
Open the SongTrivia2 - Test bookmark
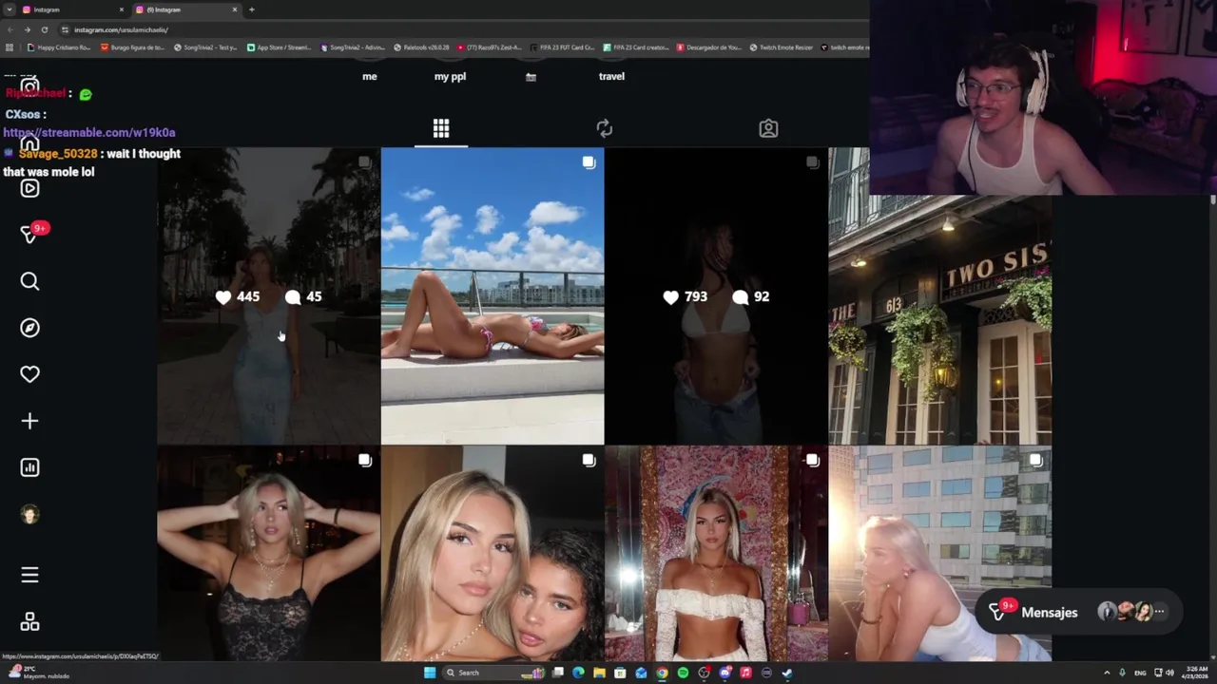click(205, 47)
